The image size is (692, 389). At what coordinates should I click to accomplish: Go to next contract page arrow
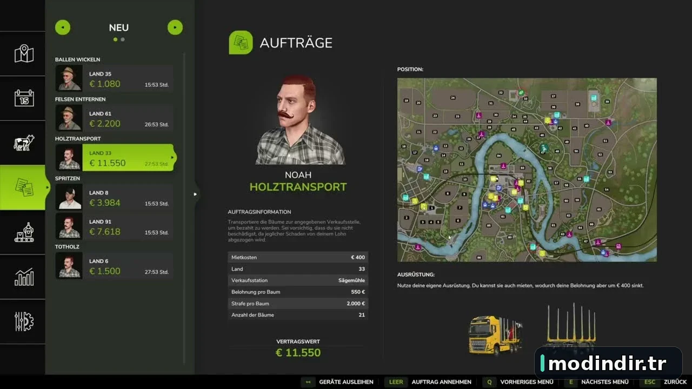[175, 27]
